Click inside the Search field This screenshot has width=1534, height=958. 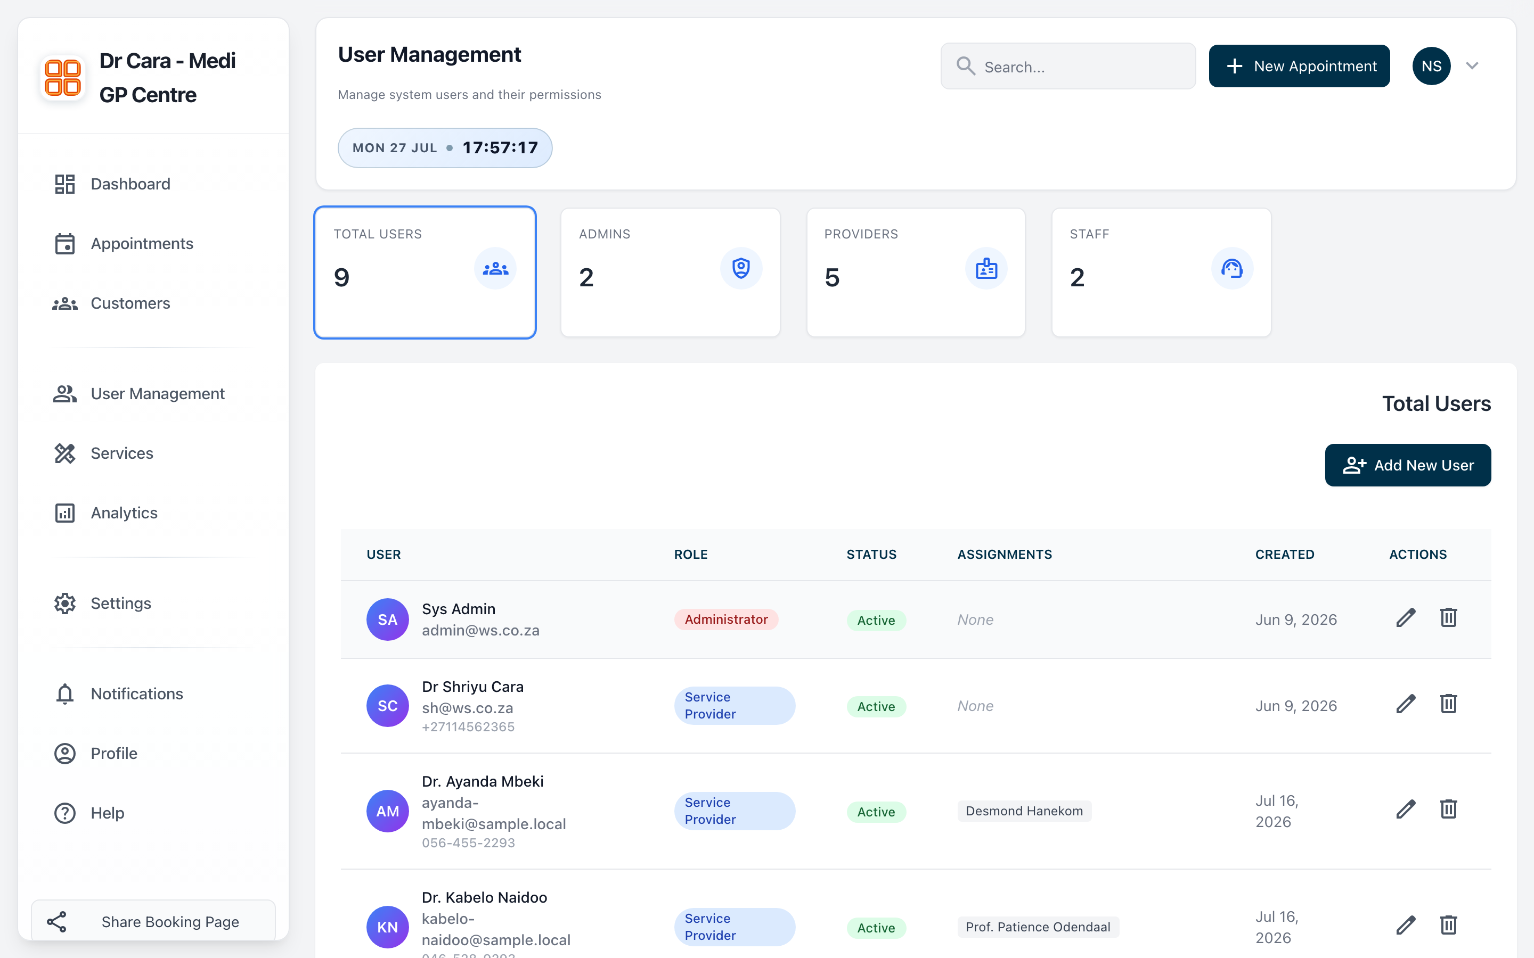(1068, 66)
